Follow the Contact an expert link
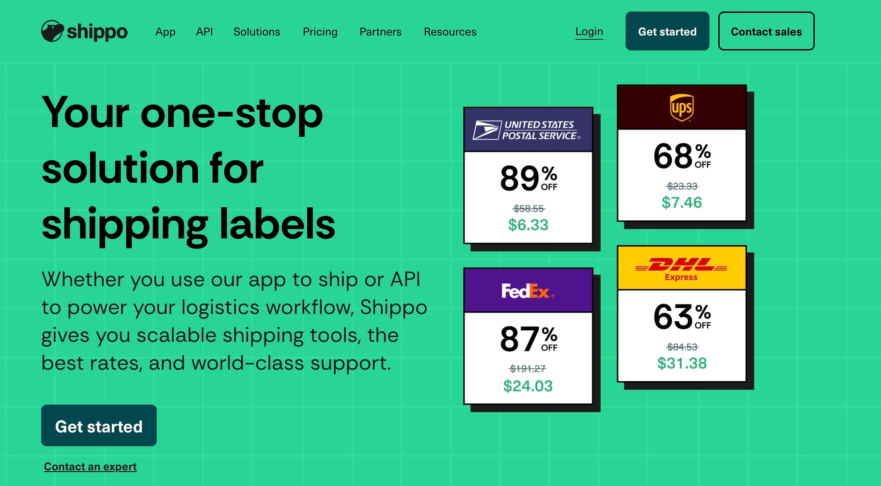The image size is (881, 486). [x=90, y=467]
